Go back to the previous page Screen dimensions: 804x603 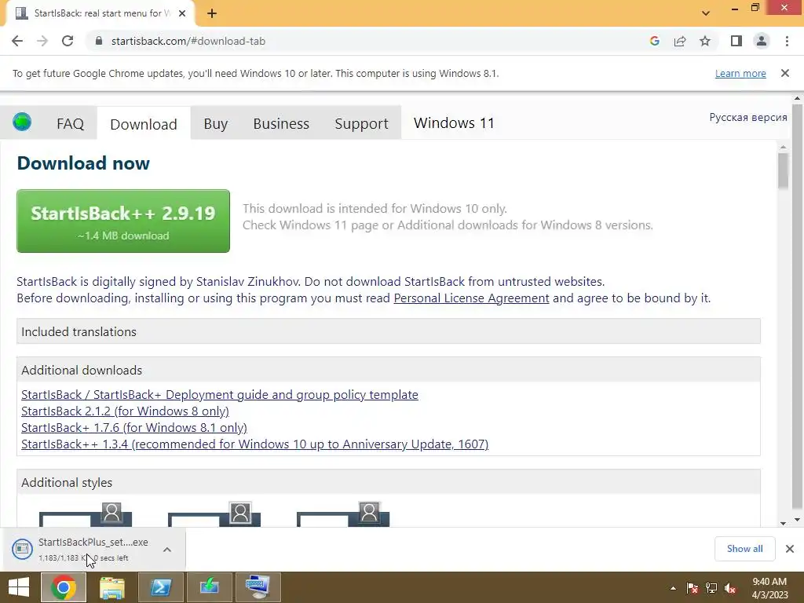click(x=17, y=41)
